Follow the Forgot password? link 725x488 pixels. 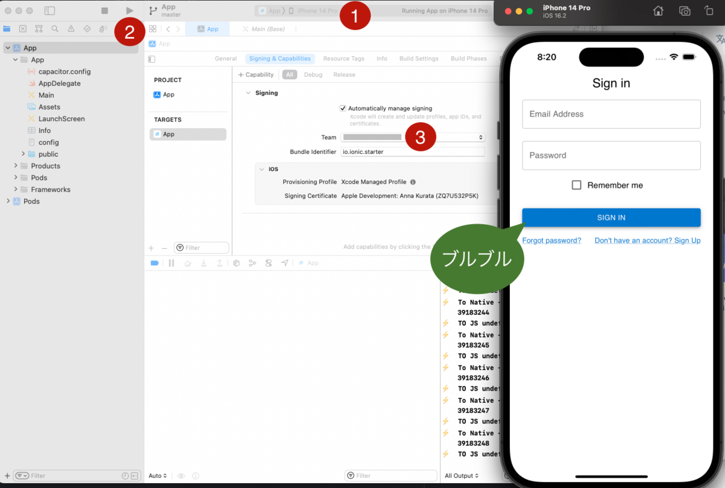point(552,240)
